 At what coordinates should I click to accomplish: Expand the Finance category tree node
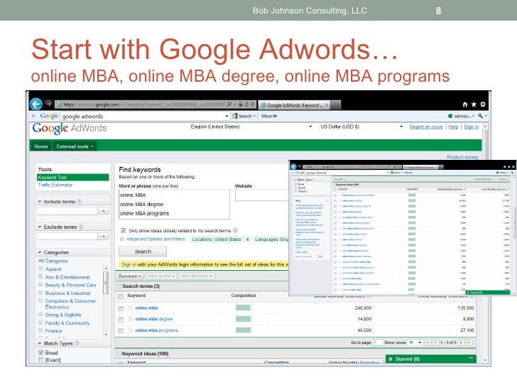[40, 330]
